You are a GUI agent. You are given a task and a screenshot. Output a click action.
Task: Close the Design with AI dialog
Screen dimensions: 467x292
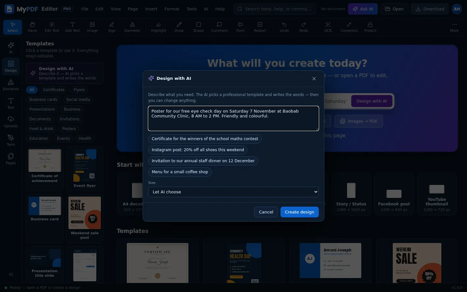[x=314, y=79]
